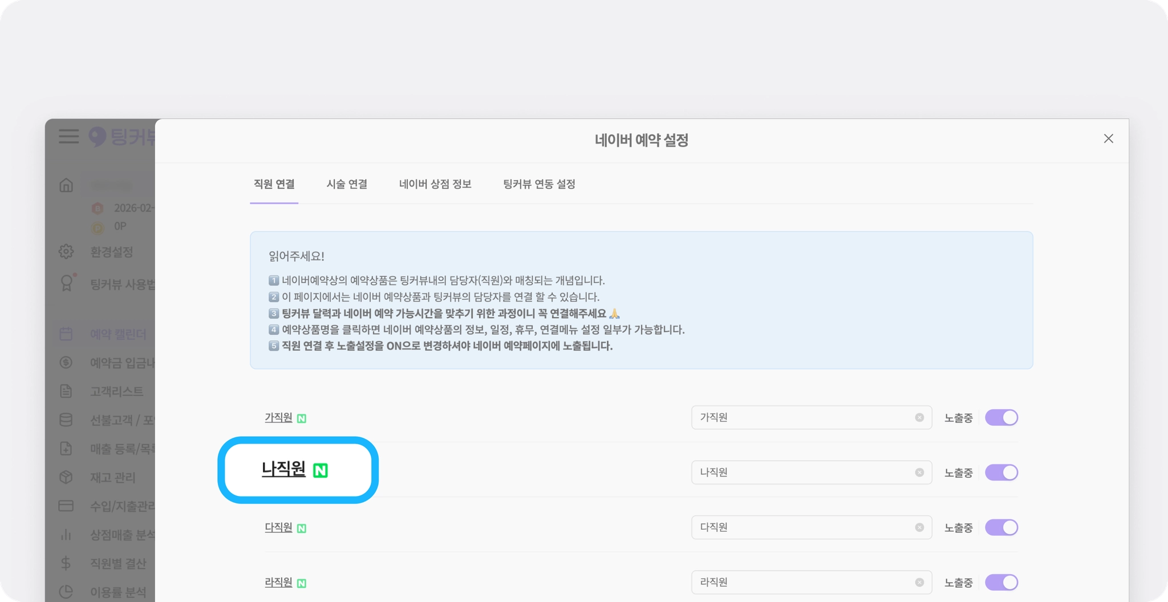Open the 고객리스트 document icon
1168x602 pixels.
click(66, 391)
